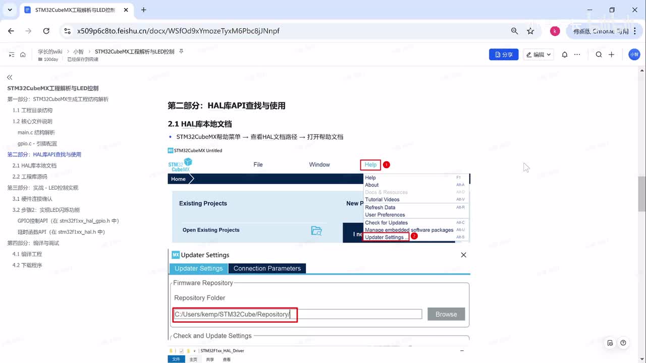Image resolution: width=646 pixels, height=363 pixels.
Task: Click the Chrome update available button
Action: point(601,31)
